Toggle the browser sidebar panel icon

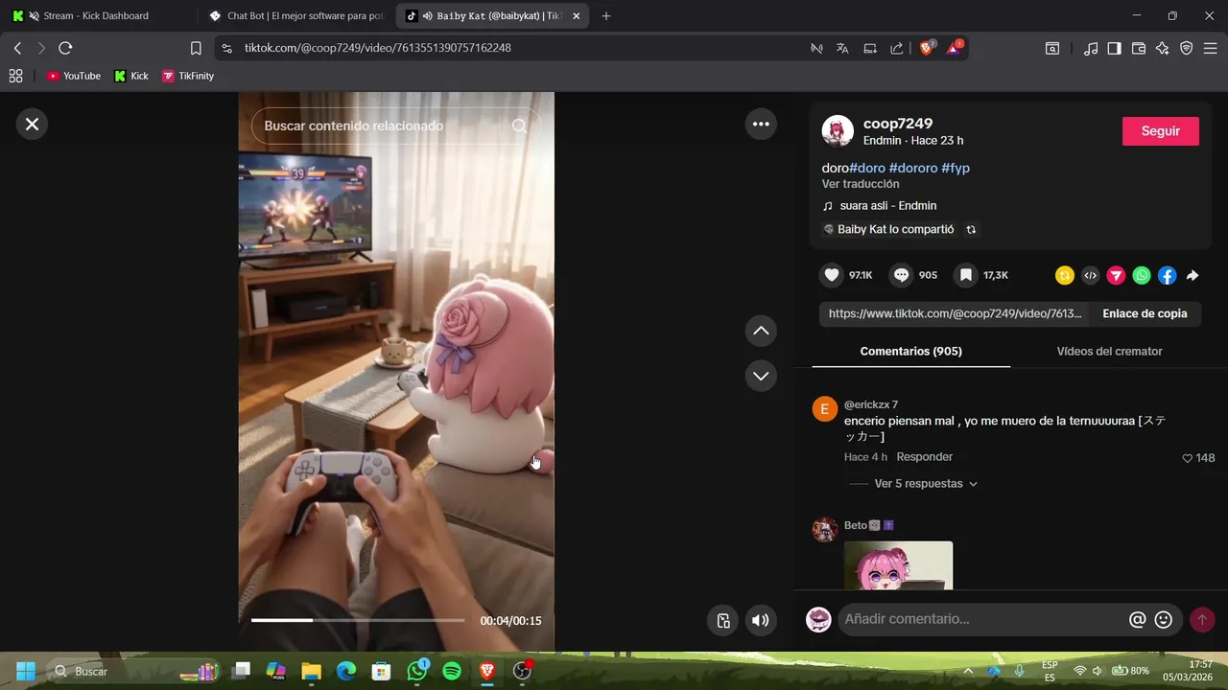1114,48
